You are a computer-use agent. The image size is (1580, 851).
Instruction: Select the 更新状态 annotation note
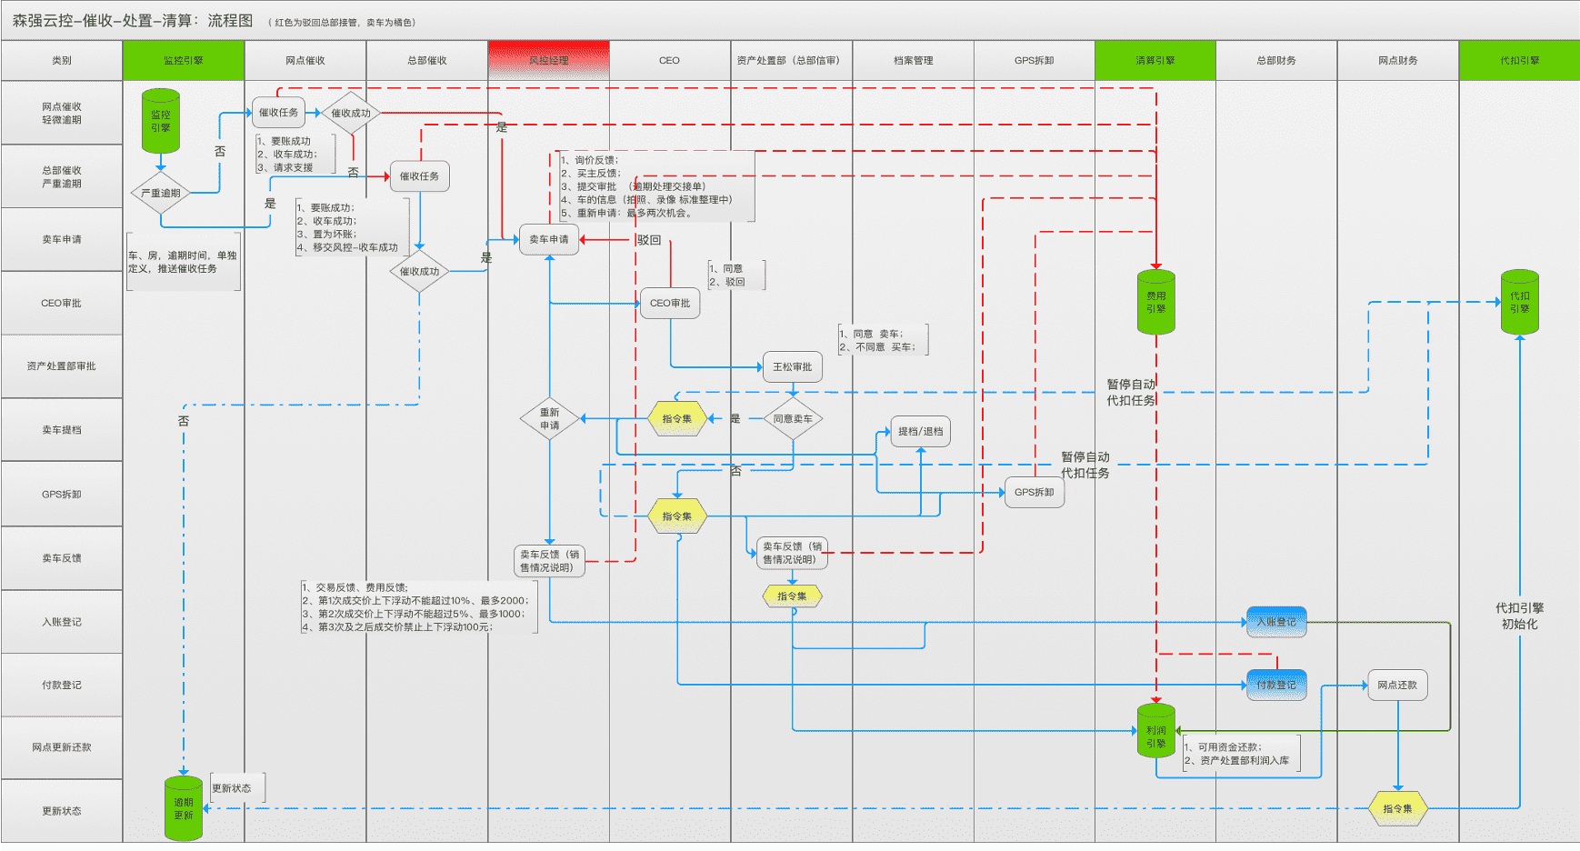click(x=237, y=787)
